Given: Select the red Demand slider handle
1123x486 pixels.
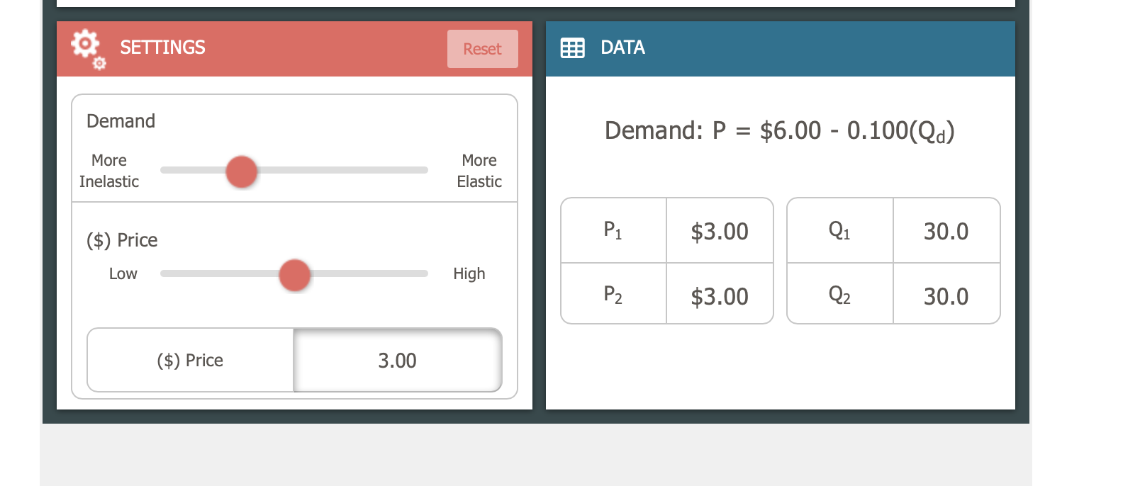Looking at the screenshot, I should (241, 171).
